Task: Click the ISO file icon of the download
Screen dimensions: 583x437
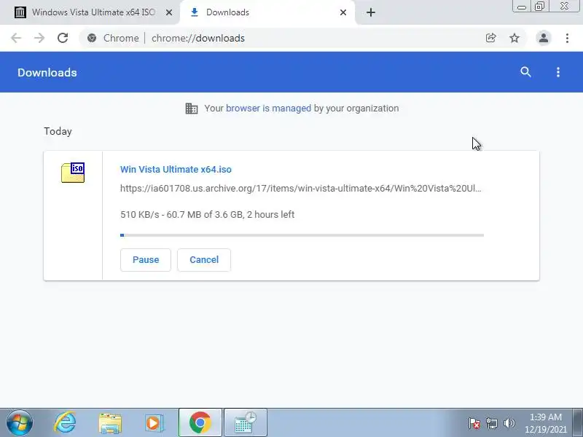Action: pos(73,173)
